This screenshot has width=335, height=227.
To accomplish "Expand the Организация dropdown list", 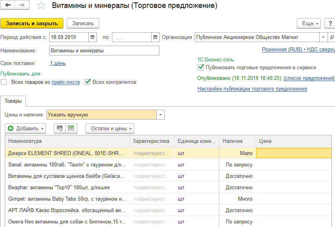I will coord(323,37).
